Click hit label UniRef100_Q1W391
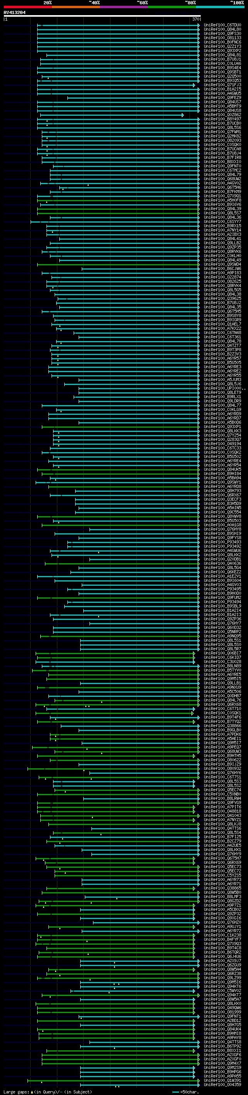The width and height of the screenshot is (248, 1095). click(222, 1081)
